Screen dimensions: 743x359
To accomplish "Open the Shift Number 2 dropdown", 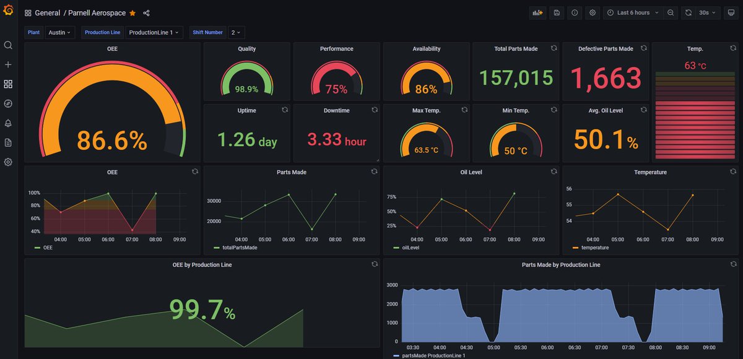I will click(x=236, y=32).
